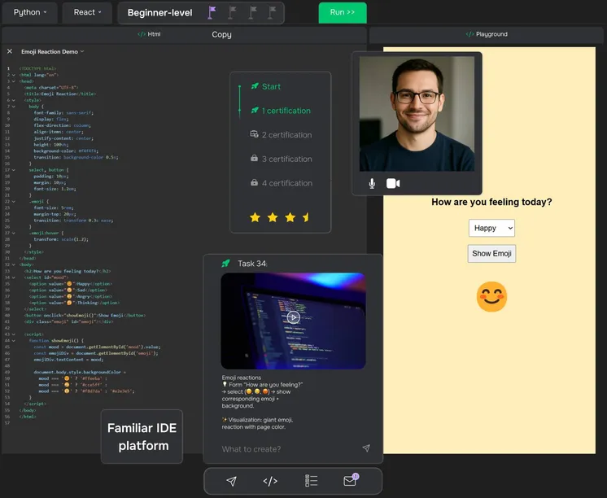Click the third rating star

[x=290, y=217]
